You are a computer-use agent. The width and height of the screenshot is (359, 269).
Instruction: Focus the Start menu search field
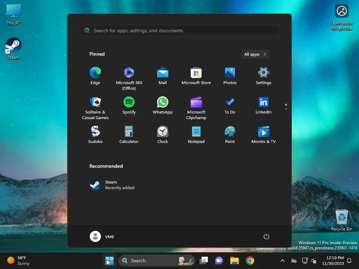click(179, 30)
